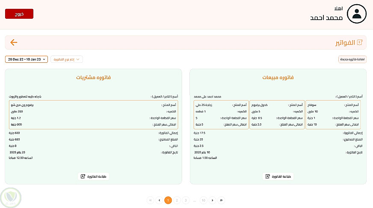Select page 2 in pagination
The width and height of the screenshot is (373, 208).
[x=177, y=200]
